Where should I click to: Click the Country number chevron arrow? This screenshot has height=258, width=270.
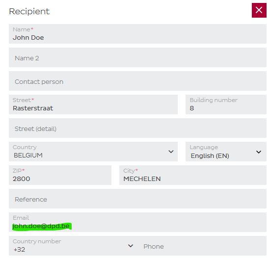pyautogui.click(x=131, y=246)
